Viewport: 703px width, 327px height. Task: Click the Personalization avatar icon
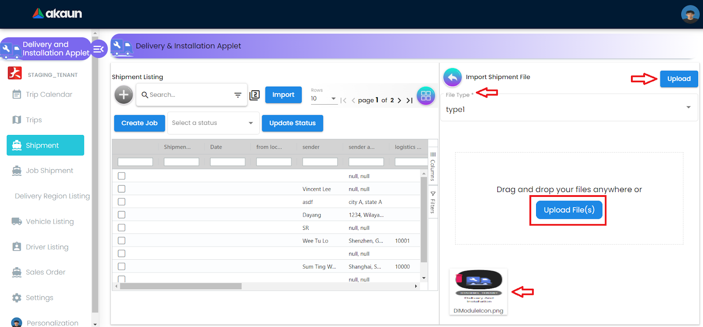17,323
